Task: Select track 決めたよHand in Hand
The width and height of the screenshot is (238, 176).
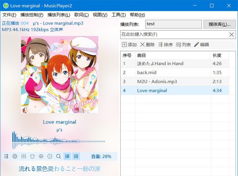Action: pyautogui.click(x=175, y=64)
